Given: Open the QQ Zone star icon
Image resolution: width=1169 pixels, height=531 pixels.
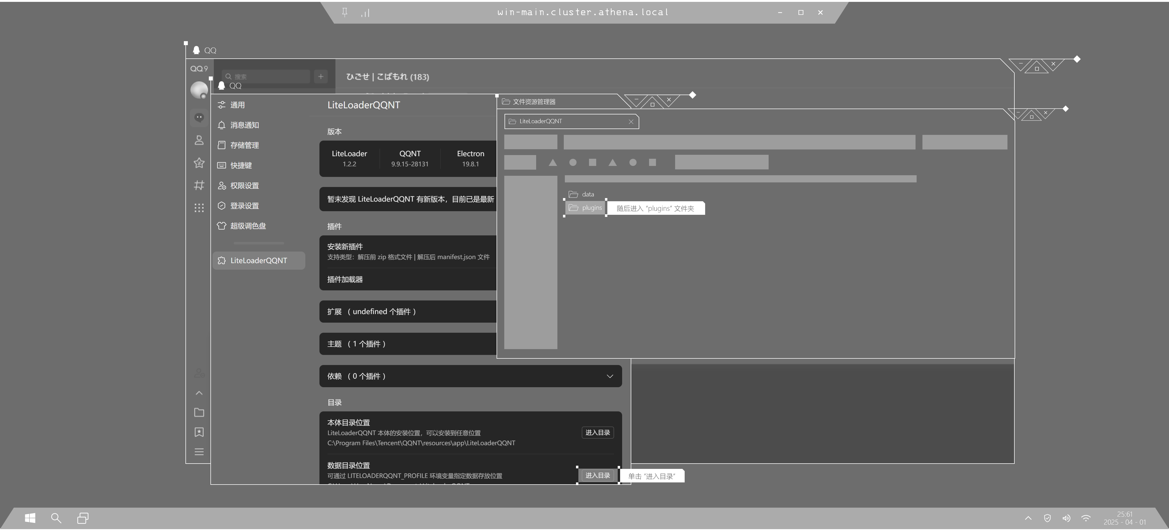Looking at the screenshot, I should tap(199, 163).
